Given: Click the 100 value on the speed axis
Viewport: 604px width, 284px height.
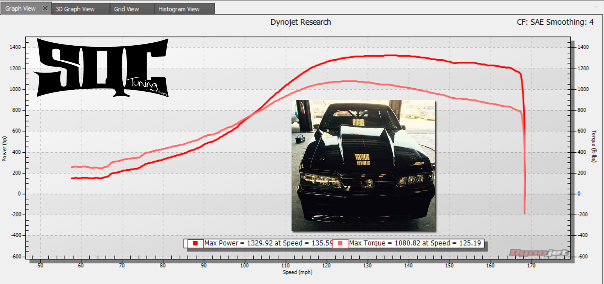Looking at the screenshot, I should pyautogui.click(x=244, y=266).
